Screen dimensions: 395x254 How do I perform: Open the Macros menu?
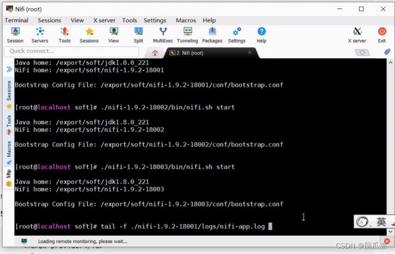pos(186,20)
